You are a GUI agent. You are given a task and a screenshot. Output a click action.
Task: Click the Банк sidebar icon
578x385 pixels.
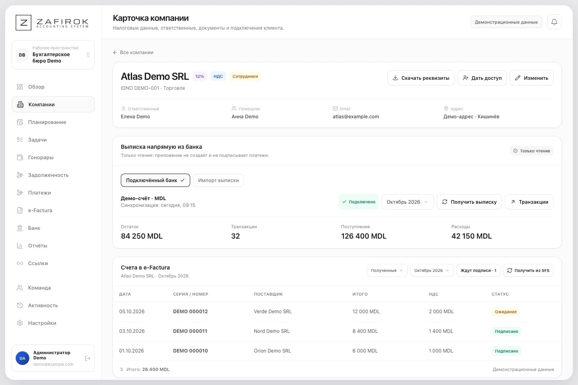coord(20,228)
